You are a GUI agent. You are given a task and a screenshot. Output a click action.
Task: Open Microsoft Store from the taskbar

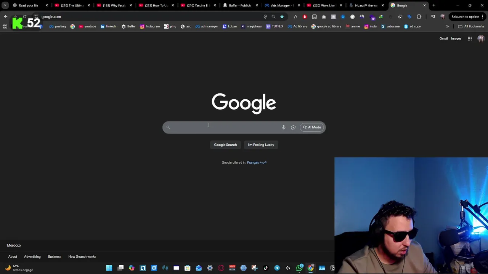(187, 268)
